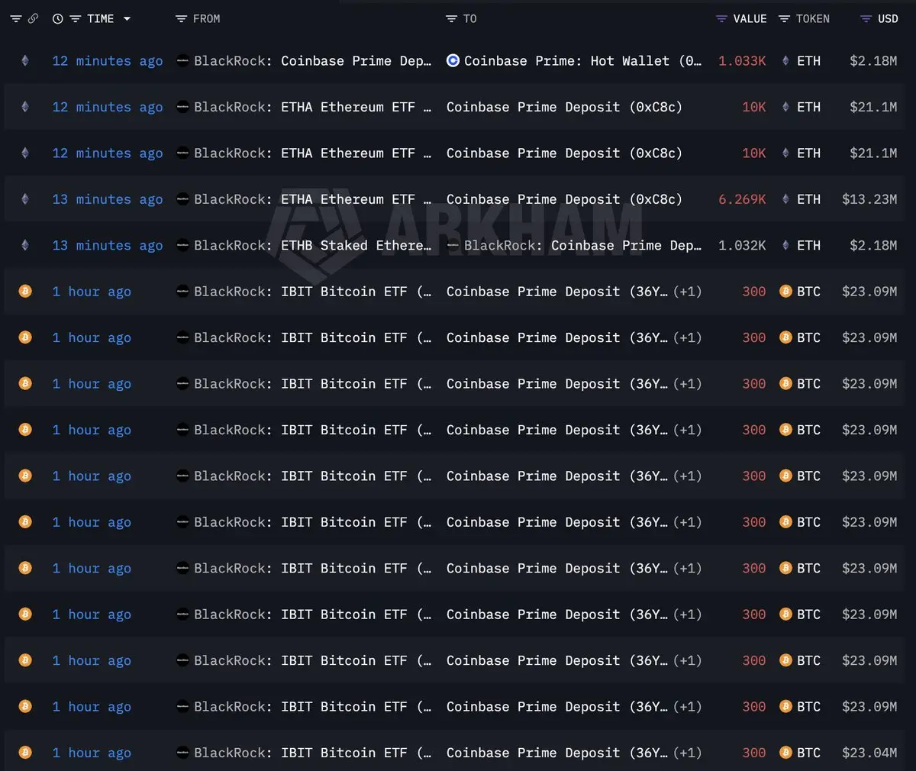Click the Ethereum chain icon in the ETHB row

[x=25, y=245]
